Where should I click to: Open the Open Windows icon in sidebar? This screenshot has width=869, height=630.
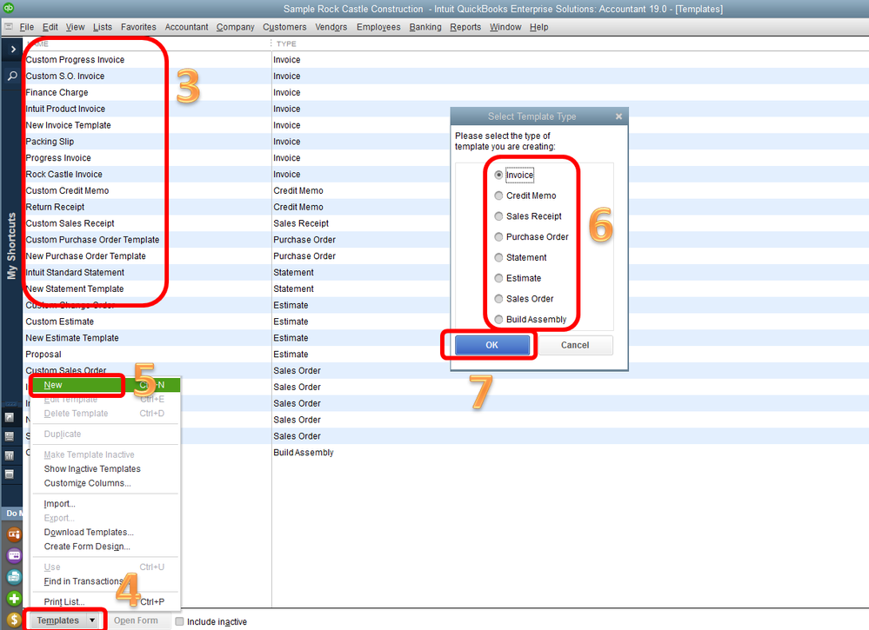[x=10, y=474]
